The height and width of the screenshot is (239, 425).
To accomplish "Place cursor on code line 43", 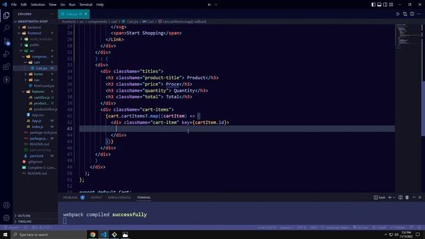I will click(237, 129).
